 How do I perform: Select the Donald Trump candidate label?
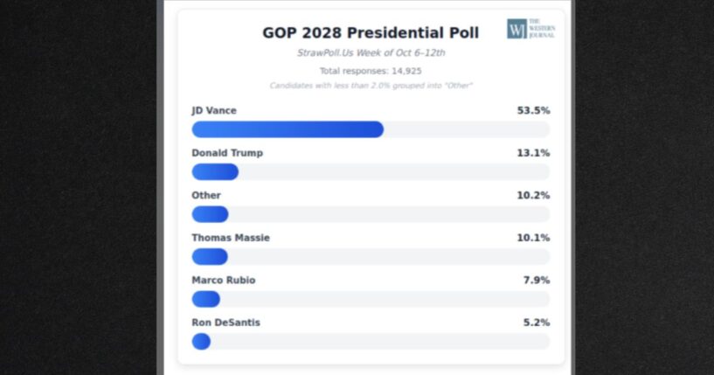coord(227,153)
